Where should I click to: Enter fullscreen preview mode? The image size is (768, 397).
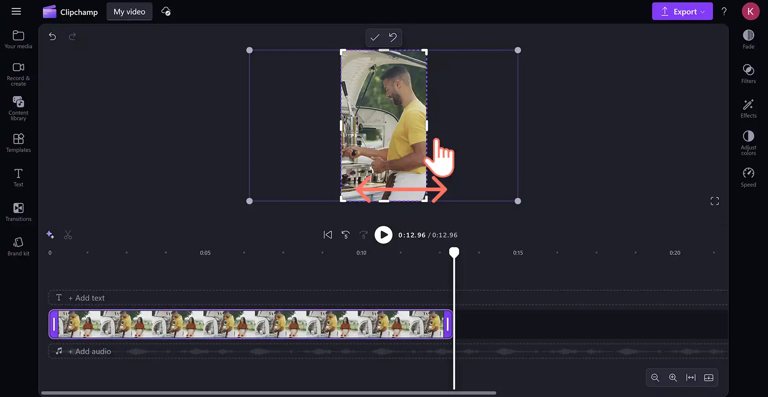(x=715, y=201)
